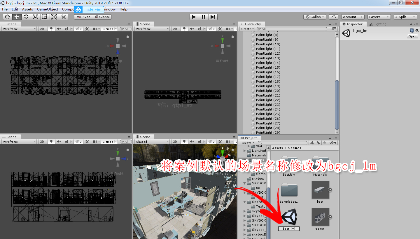The width and height of the screenshot is (420, 239).
Task: Click the Hierarchy search filter icon beside search
Action: [x=334, y=29]
